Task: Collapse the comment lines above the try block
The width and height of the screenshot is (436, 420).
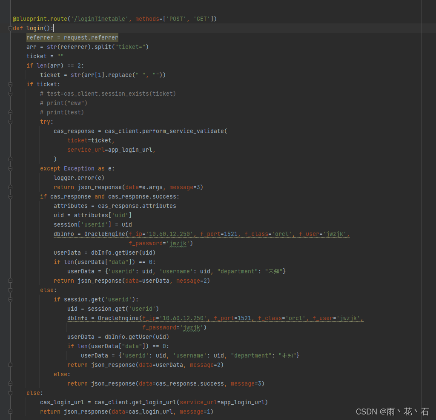Action: pyautogui.click(x=10, y=94)
